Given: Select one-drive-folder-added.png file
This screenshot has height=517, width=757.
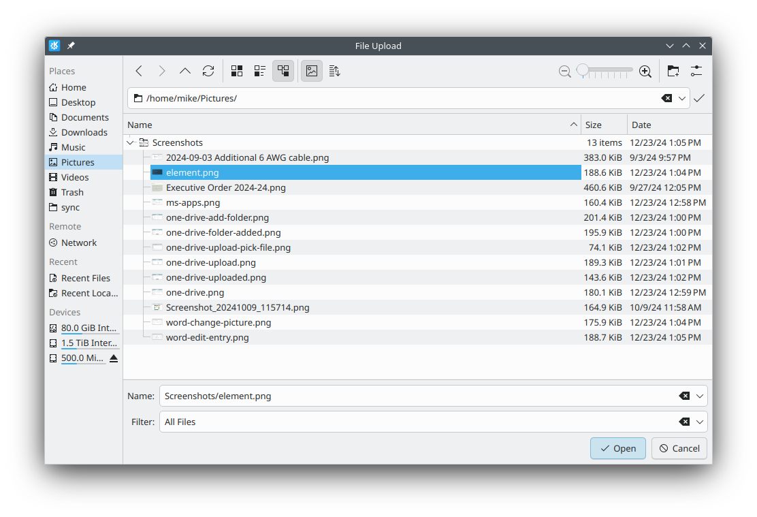Looking at the screenshot, I should coord(417,232).
